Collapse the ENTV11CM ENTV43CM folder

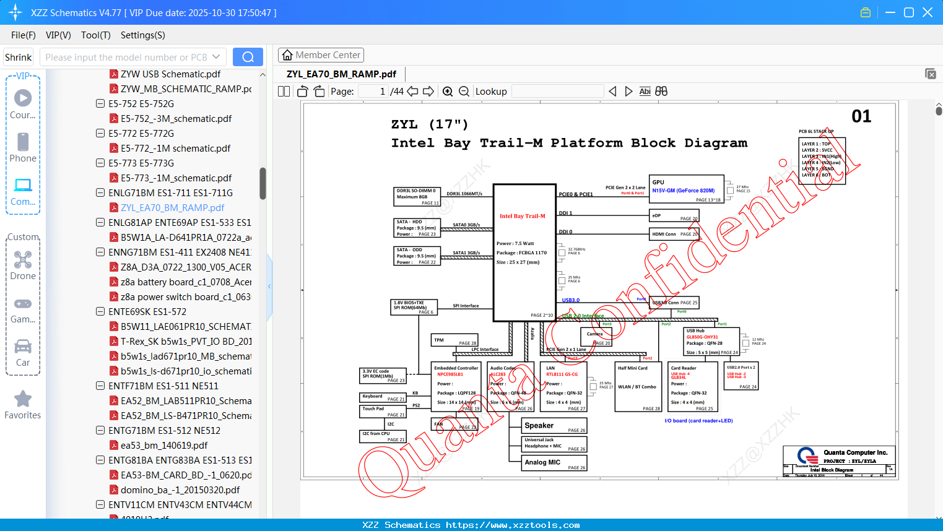click(x=100, y=505)
